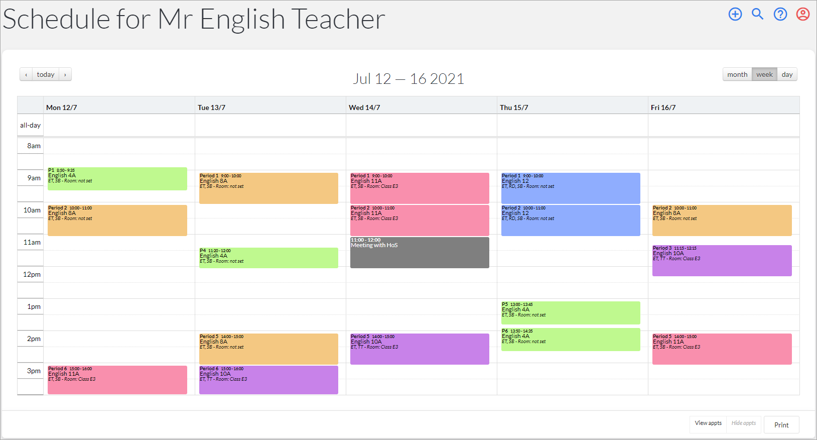Click the 3pm time label
The width and height of the screenshot is (817, 440).
(34, 371)
